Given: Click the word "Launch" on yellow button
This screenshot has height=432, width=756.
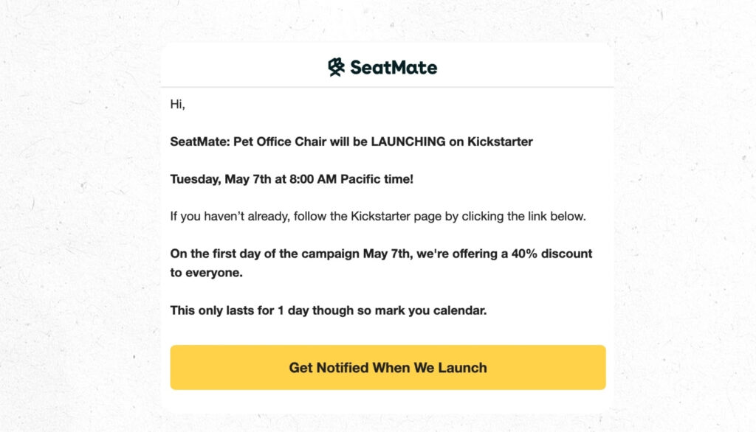Looking at the screenshot, I should point(463,367).
